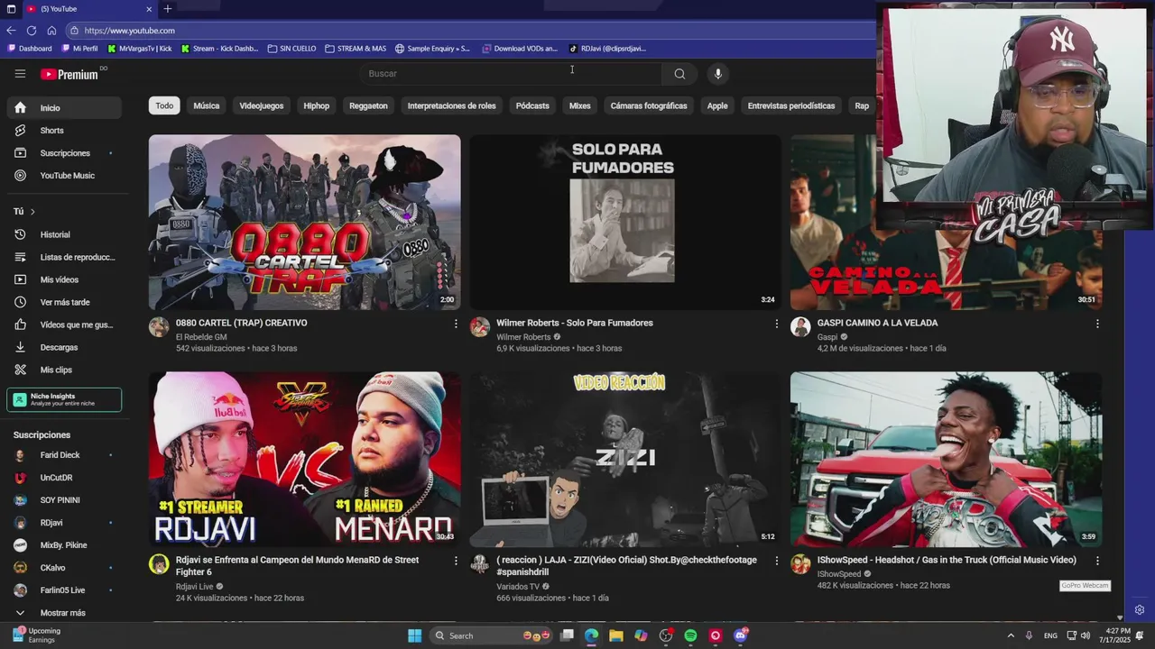Click El Rebelde GM channel avatar
The height and width of the screenshot is (649, 1155).
(159, 326)
